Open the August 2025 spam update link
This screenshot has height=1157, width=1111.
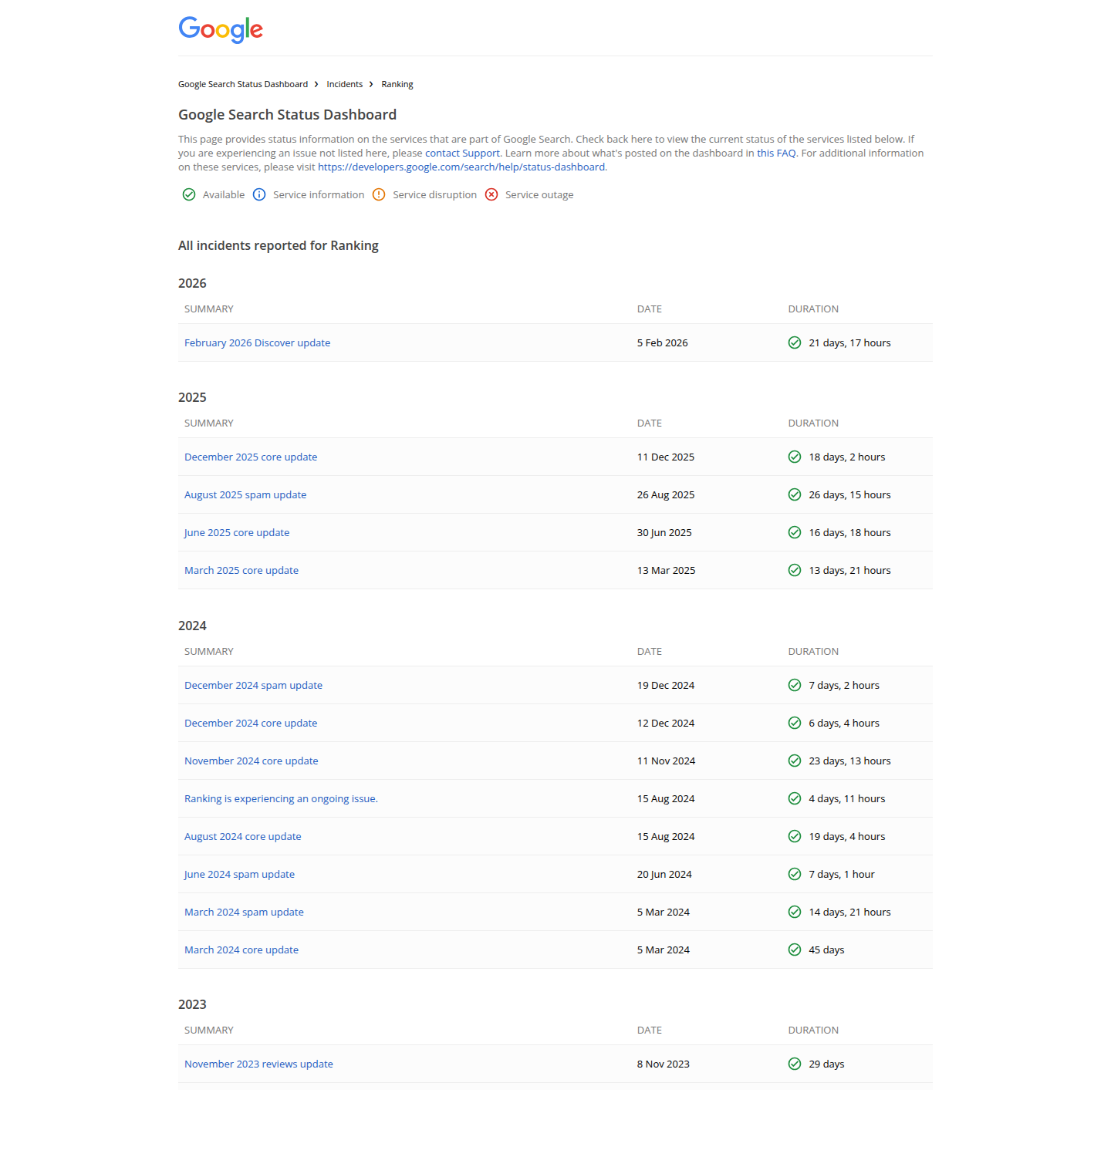coord(245,494)
